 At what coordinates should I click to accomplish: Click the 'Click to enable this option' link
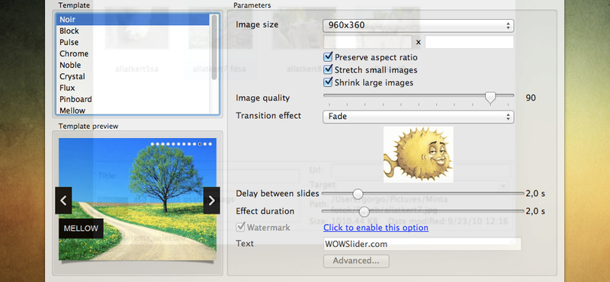[x=376, y=228]
